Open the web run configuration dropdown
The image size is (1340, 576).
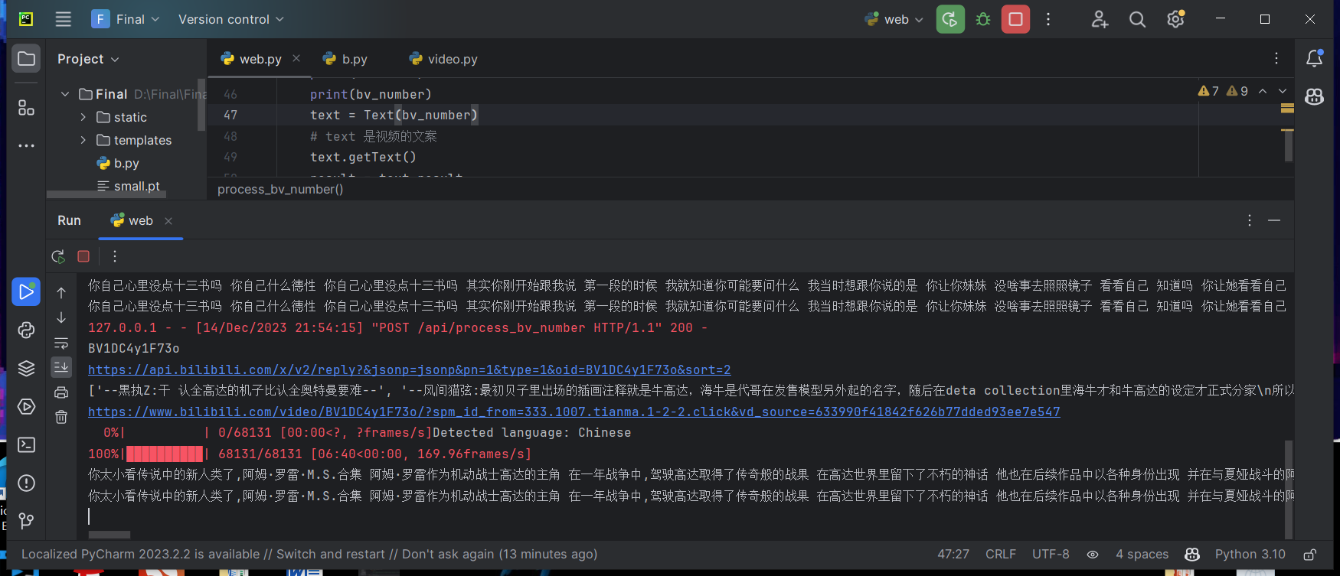(x=894, y=19)
